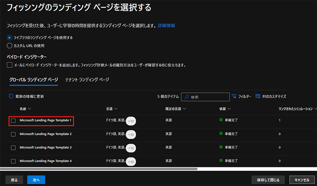Click the horizontal scrollbar thumb
The image size is (317, 186).
point(99,169)
